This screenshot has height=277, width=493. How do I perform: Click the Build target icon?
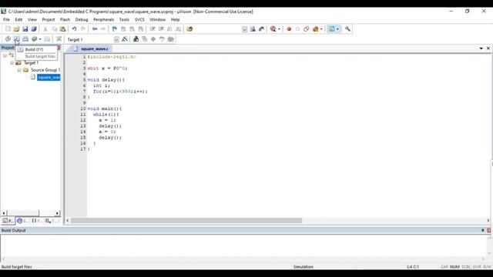(x=17, y=39)
